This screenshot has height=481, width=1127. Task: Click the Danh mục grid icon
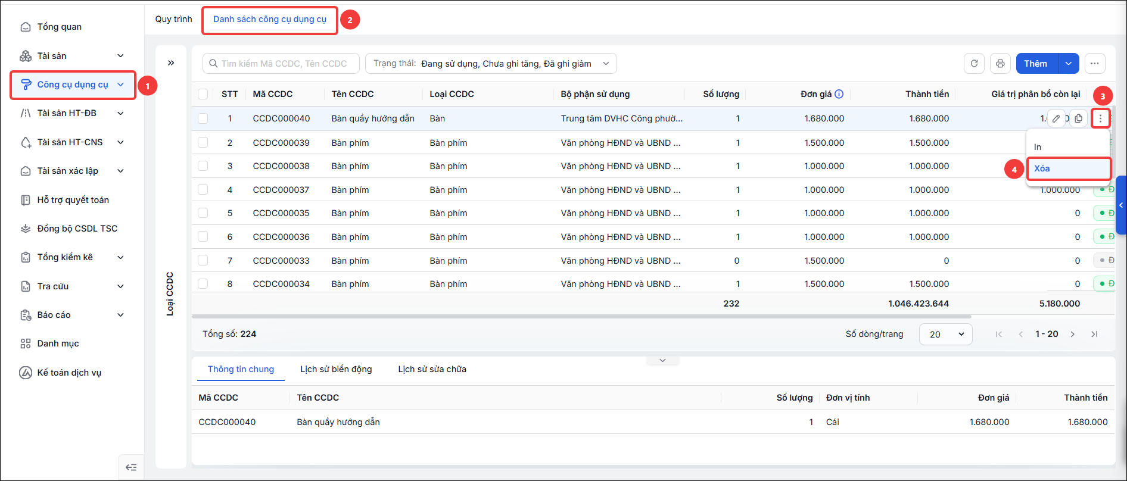[26, 343]
